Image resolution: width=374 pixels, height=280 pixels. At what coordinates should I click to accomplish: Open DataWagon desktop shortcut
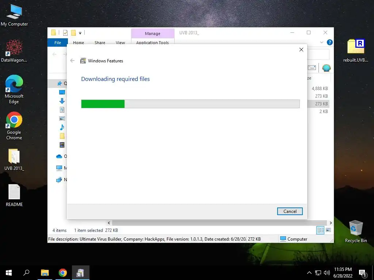tap(14, 51)
